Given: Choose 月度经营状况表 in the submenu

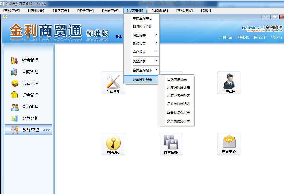Looking at the screenshot, I should (178, 104).
